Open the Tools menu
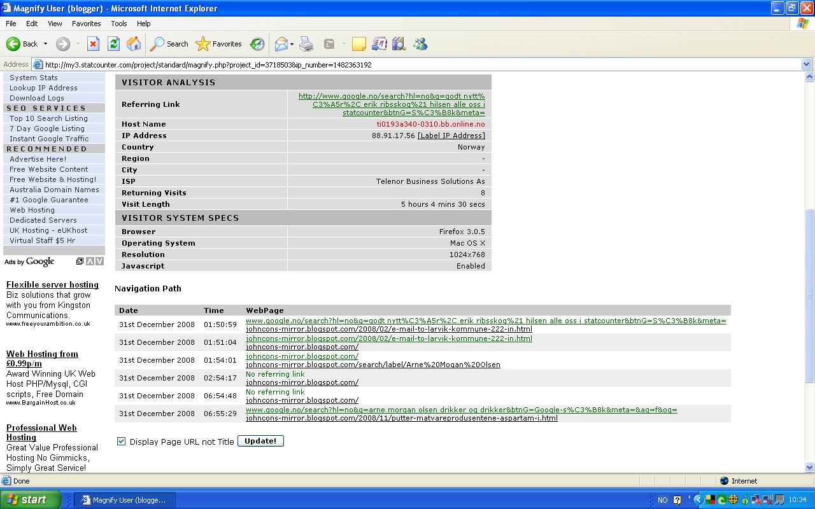 click(x=119, y=24)
